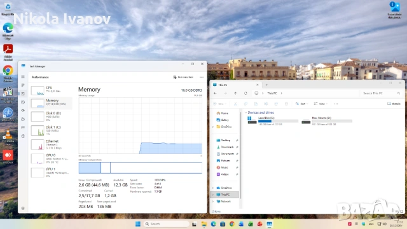Click the memory composition bar
The image size is (407, 229).
(x=140, y=168)
